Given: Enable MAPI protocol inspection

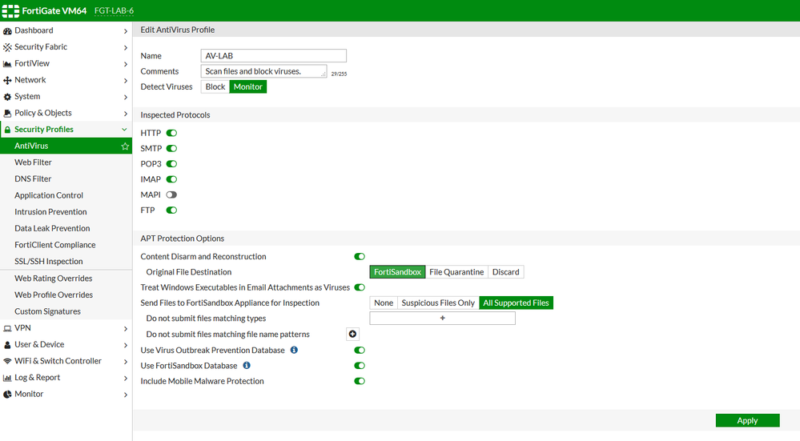Looking at the screenshot, I should [x=171, y=194].
